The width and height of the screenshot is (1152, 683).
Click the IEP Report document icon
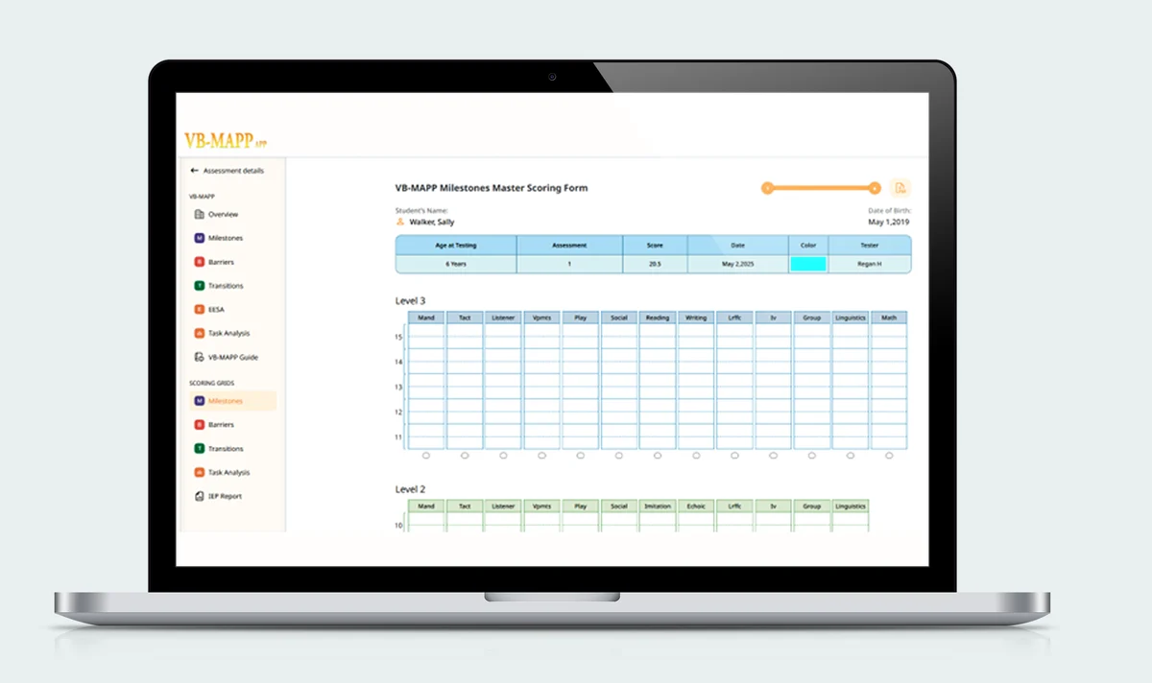click(200, 496)
